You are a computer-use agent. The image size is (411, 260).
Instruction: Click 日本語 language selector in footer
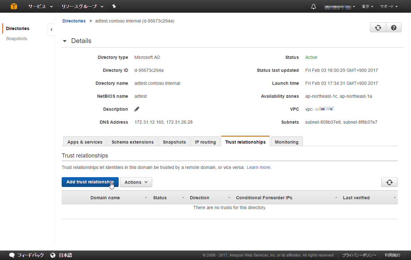coord(65,255)
